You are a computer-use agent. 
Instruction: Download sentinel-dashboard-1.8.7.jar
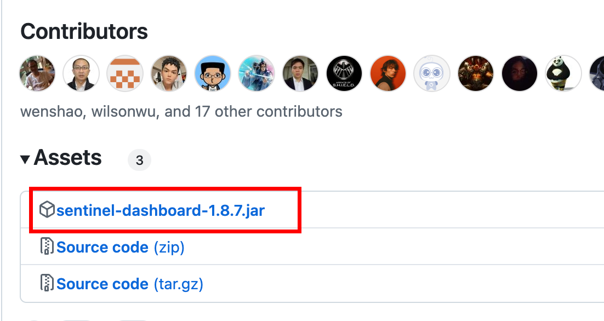click(160, 210)
